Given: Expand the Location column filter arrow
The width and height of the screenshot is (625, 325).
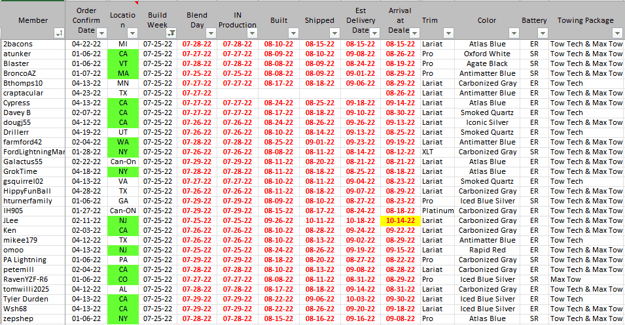Looking at the screenshot, I should [133, 33].
